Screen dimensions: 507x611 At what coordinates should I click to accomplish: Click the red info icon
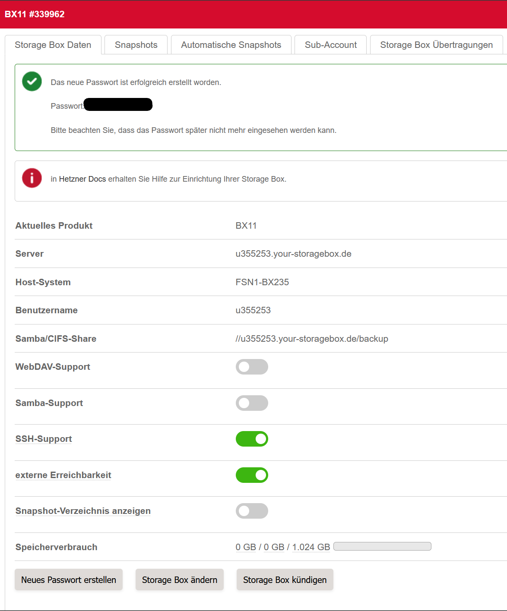pos(32,178)
